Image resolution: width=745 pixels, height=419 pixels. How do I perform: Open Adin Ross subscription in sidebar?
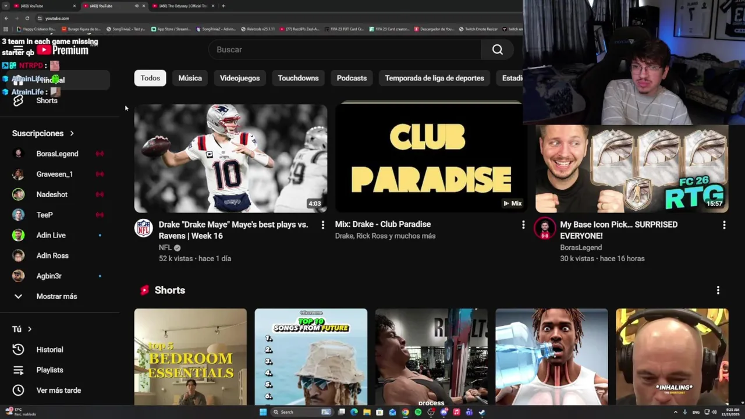57,255
